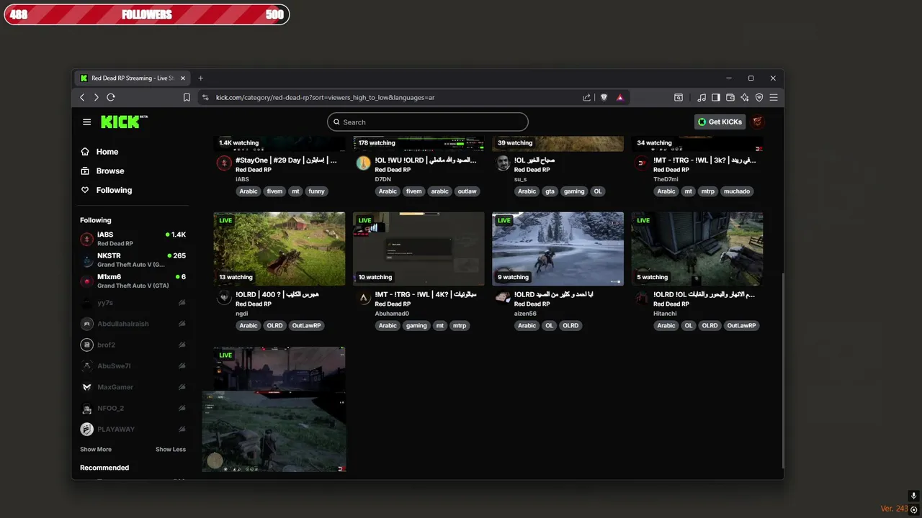The image size is (922, 518).
Task: Click the share icon in address bar
Action: 586,97
